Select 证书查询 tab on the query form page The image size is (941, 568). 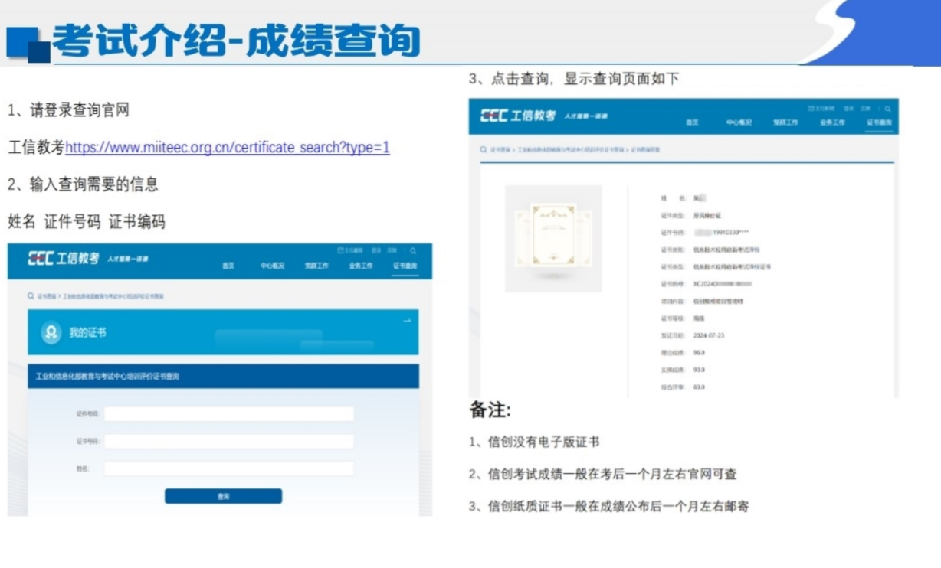click(405, 266)
